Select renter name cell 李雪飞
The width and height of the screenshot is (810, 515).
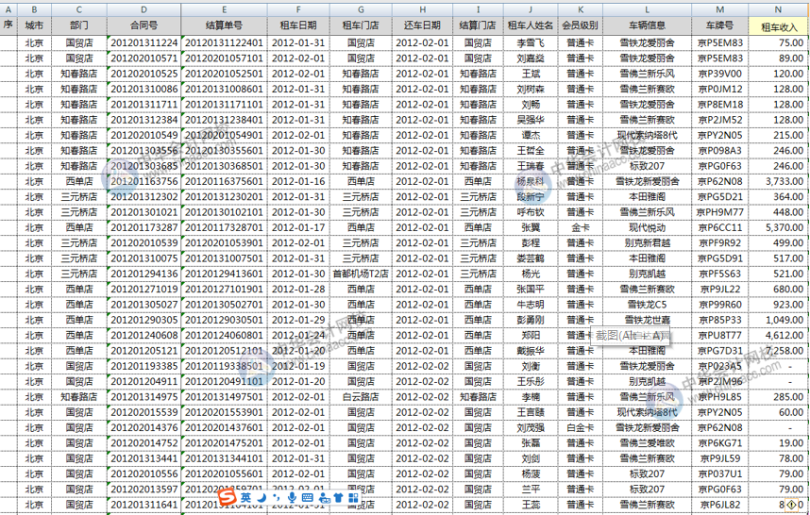click(x=530, y=43)
